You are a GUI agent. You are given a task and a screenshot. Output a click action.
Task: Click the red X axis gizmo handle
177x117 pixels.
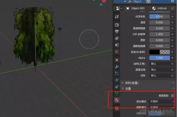[104, 1]
